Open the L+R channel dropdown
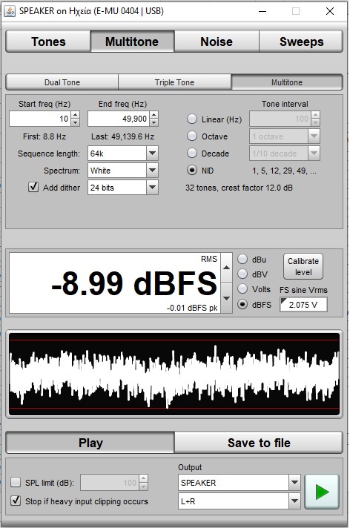This screenshot has width=350, height=528. (x=240, y=501)
